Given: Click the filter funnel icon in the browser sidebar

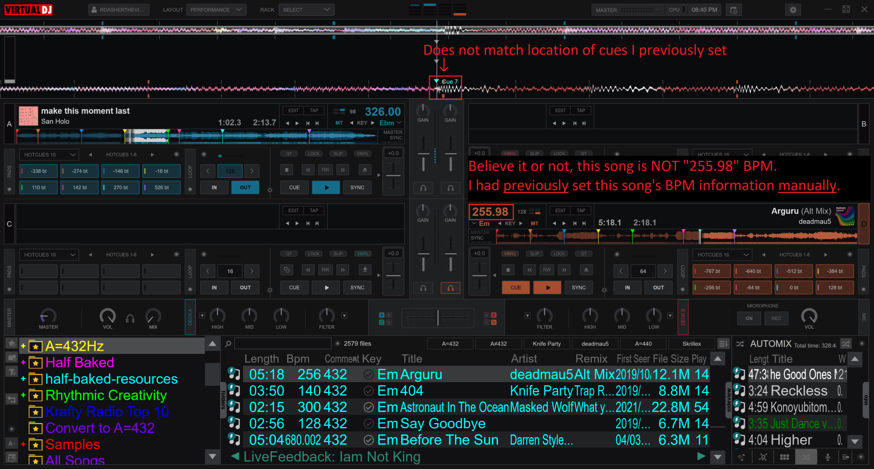Looking at the screenshot, I should 12,372.
